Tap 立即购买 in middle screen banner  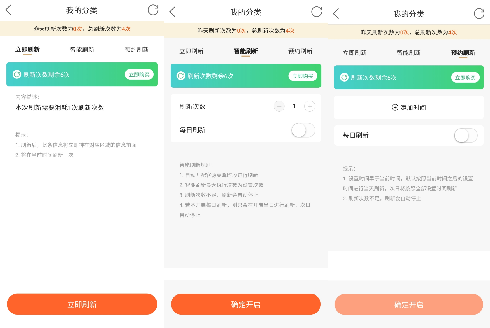303,76
